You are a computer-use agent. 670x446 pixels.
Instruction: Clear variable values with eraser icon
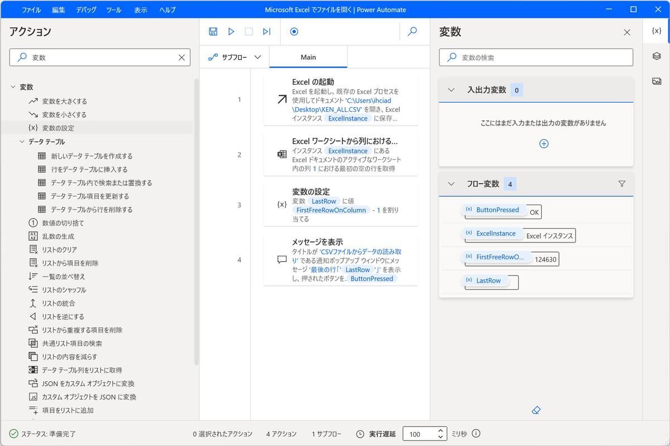[536, 410]
